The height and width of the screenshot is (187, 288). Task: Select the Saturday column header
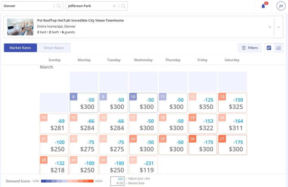pos(232,60)
